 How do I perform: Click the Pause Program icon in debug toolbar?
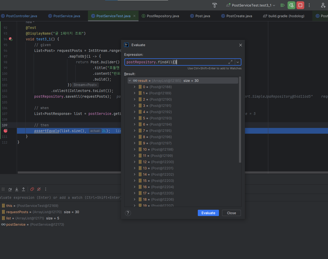(3, 189)
